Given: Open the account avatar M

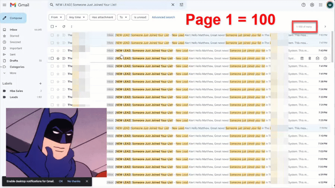Looking at the screenshot, I should pos(330,5).
